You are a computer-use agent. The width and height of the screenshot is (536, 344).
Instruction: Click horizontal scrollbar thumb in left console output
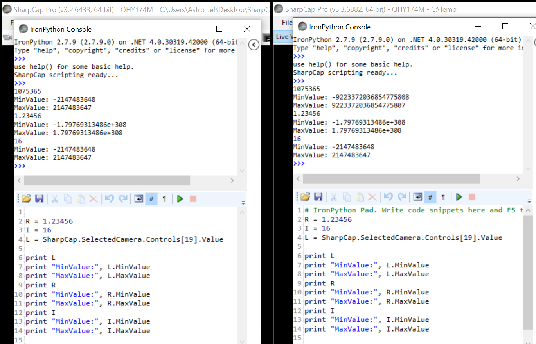107,180
